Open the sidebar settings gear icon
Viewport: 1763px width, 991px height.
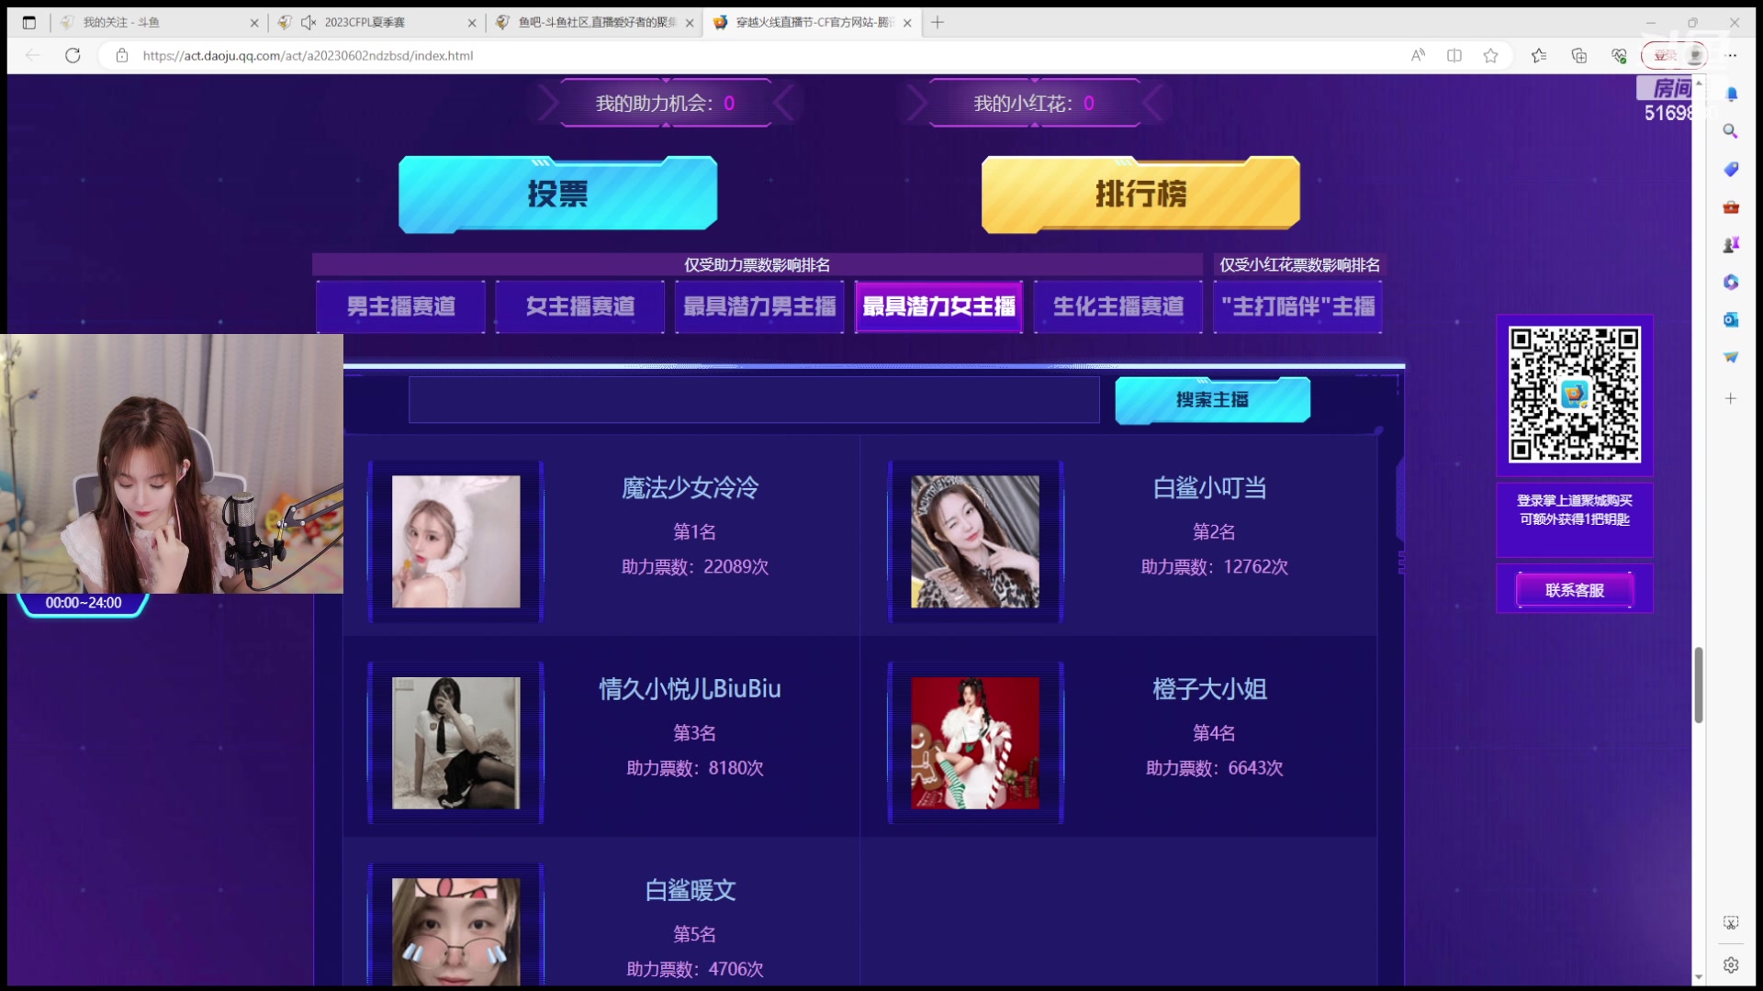[x=1731, y=964]
